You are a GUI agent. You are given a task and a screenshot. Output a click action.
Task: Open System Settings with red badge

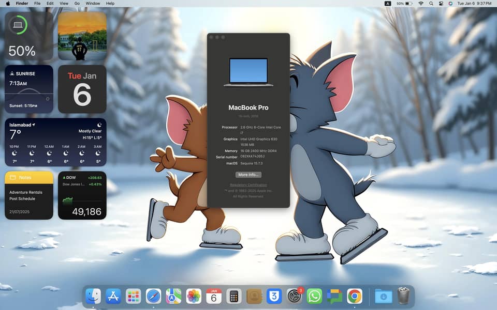(294, 296)
